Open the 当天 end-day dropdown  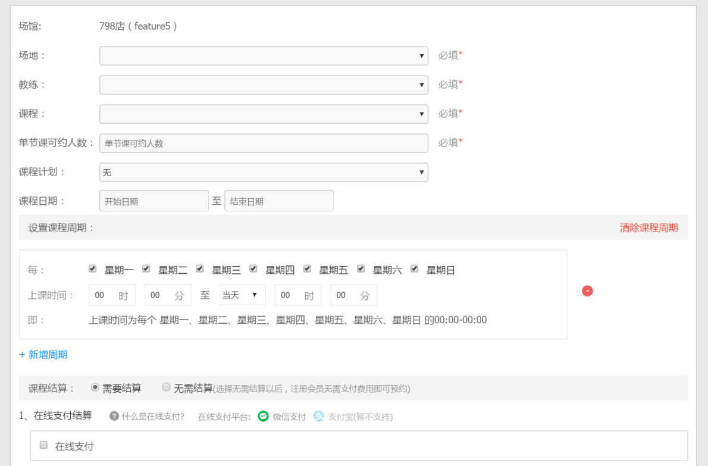click(x=242, y=295)
